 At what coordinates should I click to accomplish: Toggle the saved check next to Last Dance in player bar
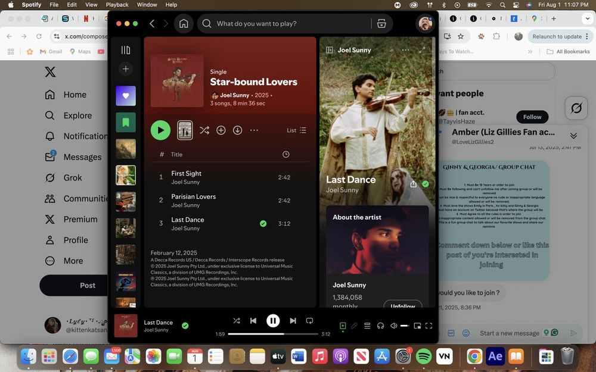pos(185,326)
